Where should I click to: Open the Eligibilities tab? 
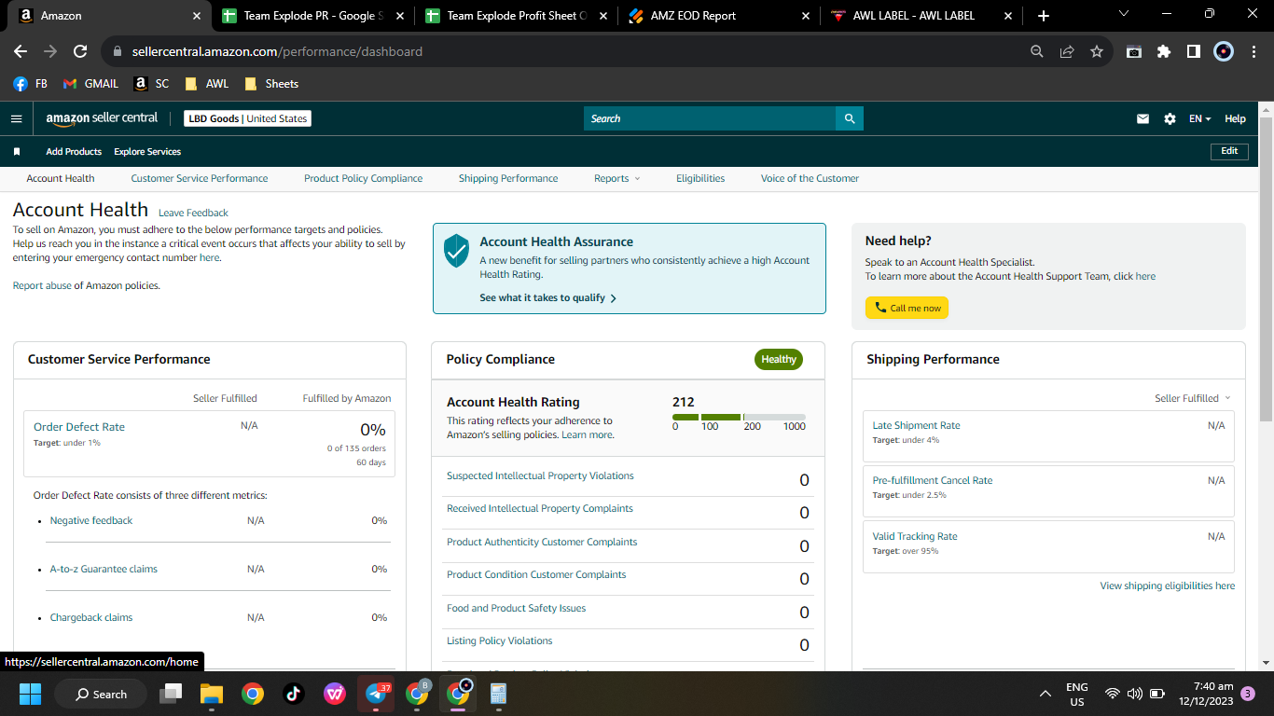coord(700,178)
